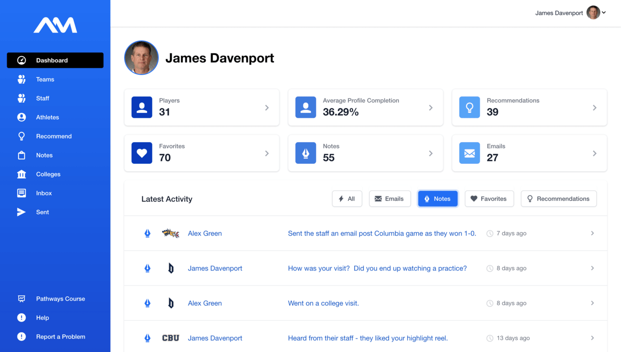This screenshot has width=621, height=352.
Task: Go to Teams in sidebar
Action: pos(45,80)
